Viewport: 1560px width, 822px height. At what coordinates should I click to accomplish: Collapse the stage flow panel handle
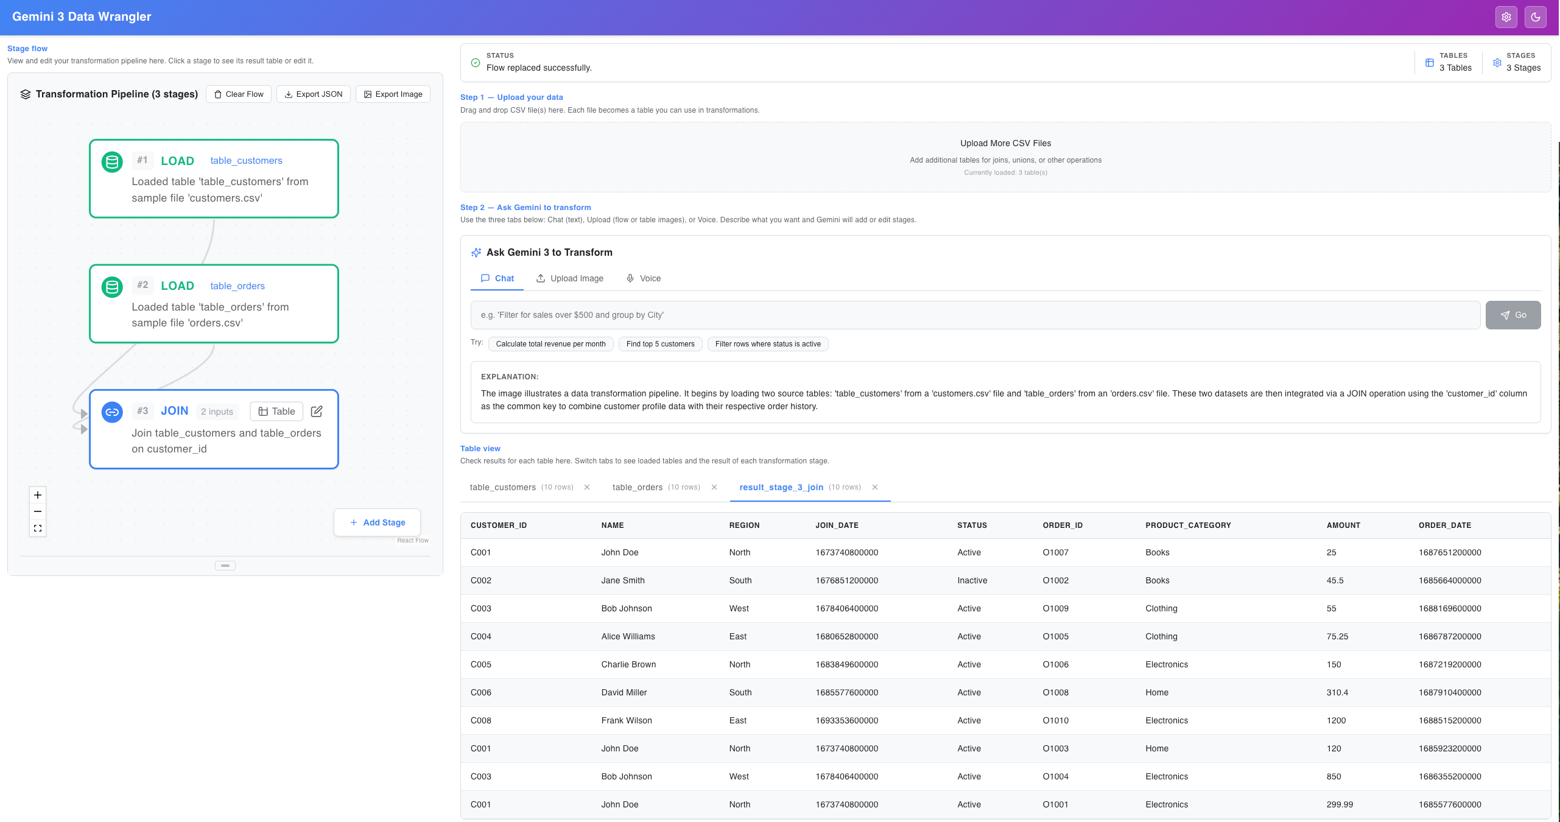click(225, 566)
